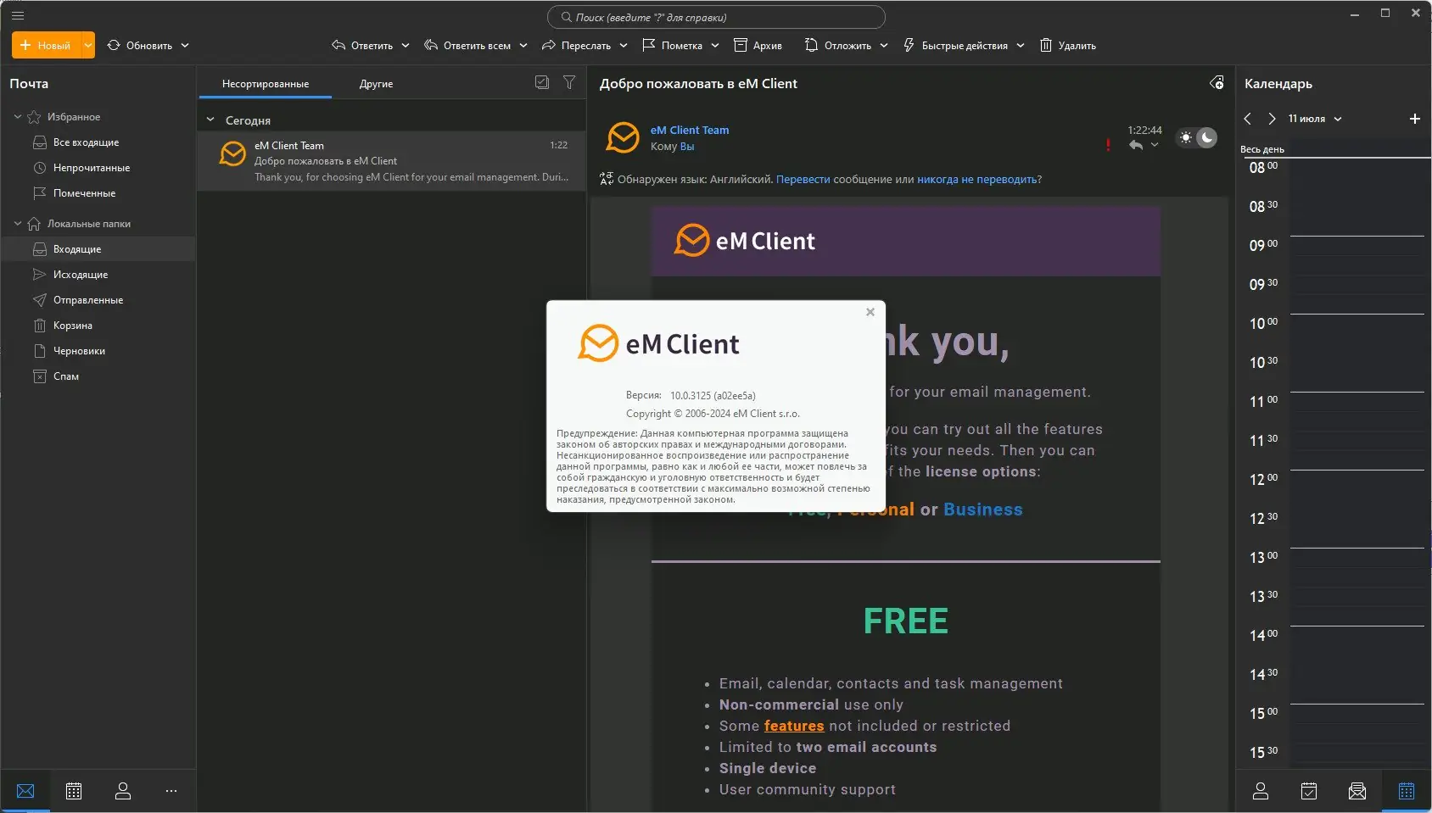Open the dropdown arrow next to Новый
Screen dimensions: 1432x813
point(88,46)
